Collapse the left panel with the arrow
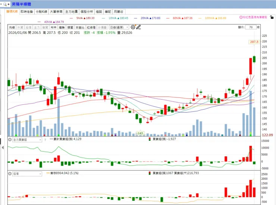This screenshot has width=276, height=205. (x=3, y=147)
